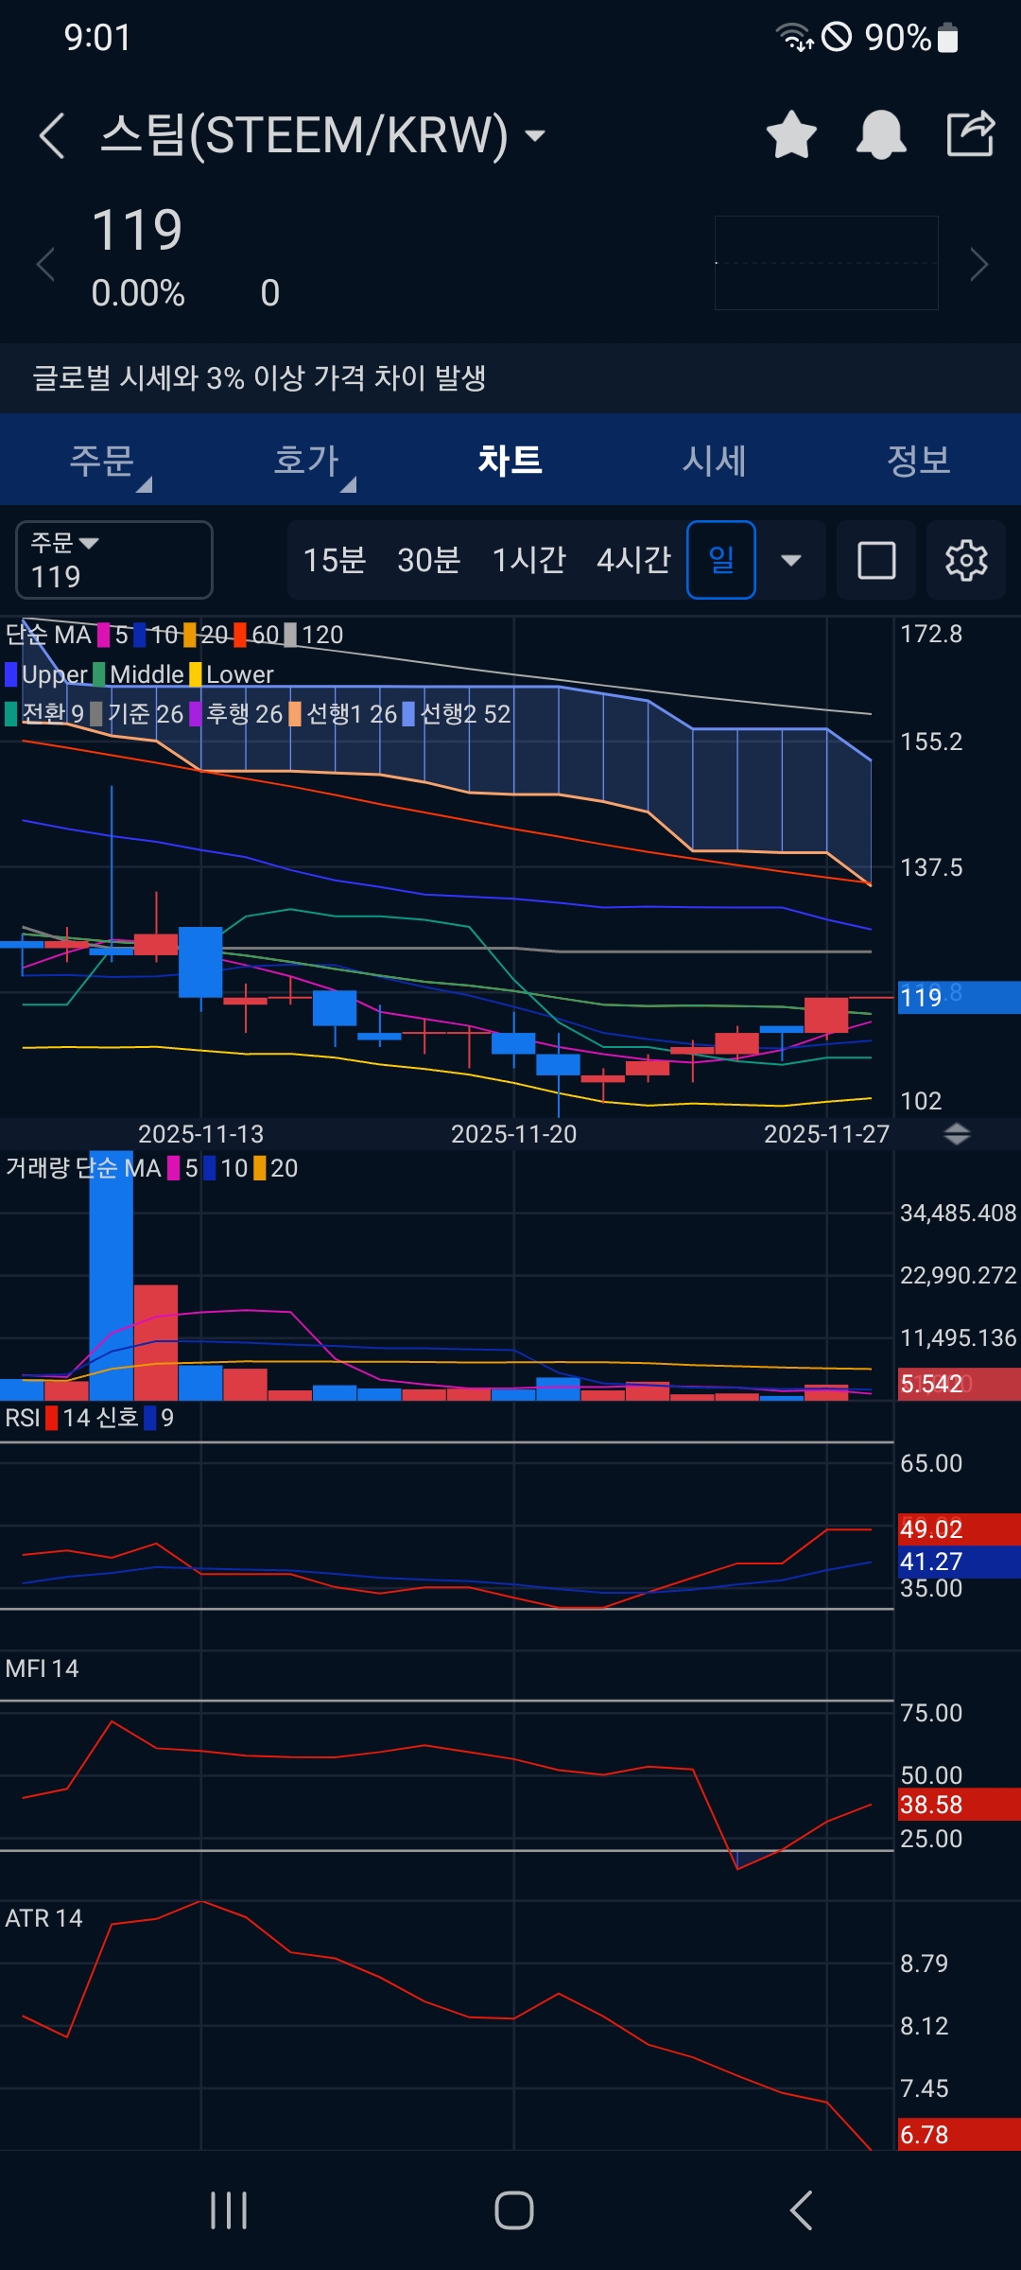Tap the tall blue volume bar
The height and width of the screenshot is (2270, 1021).
(x=112, y=1275)
